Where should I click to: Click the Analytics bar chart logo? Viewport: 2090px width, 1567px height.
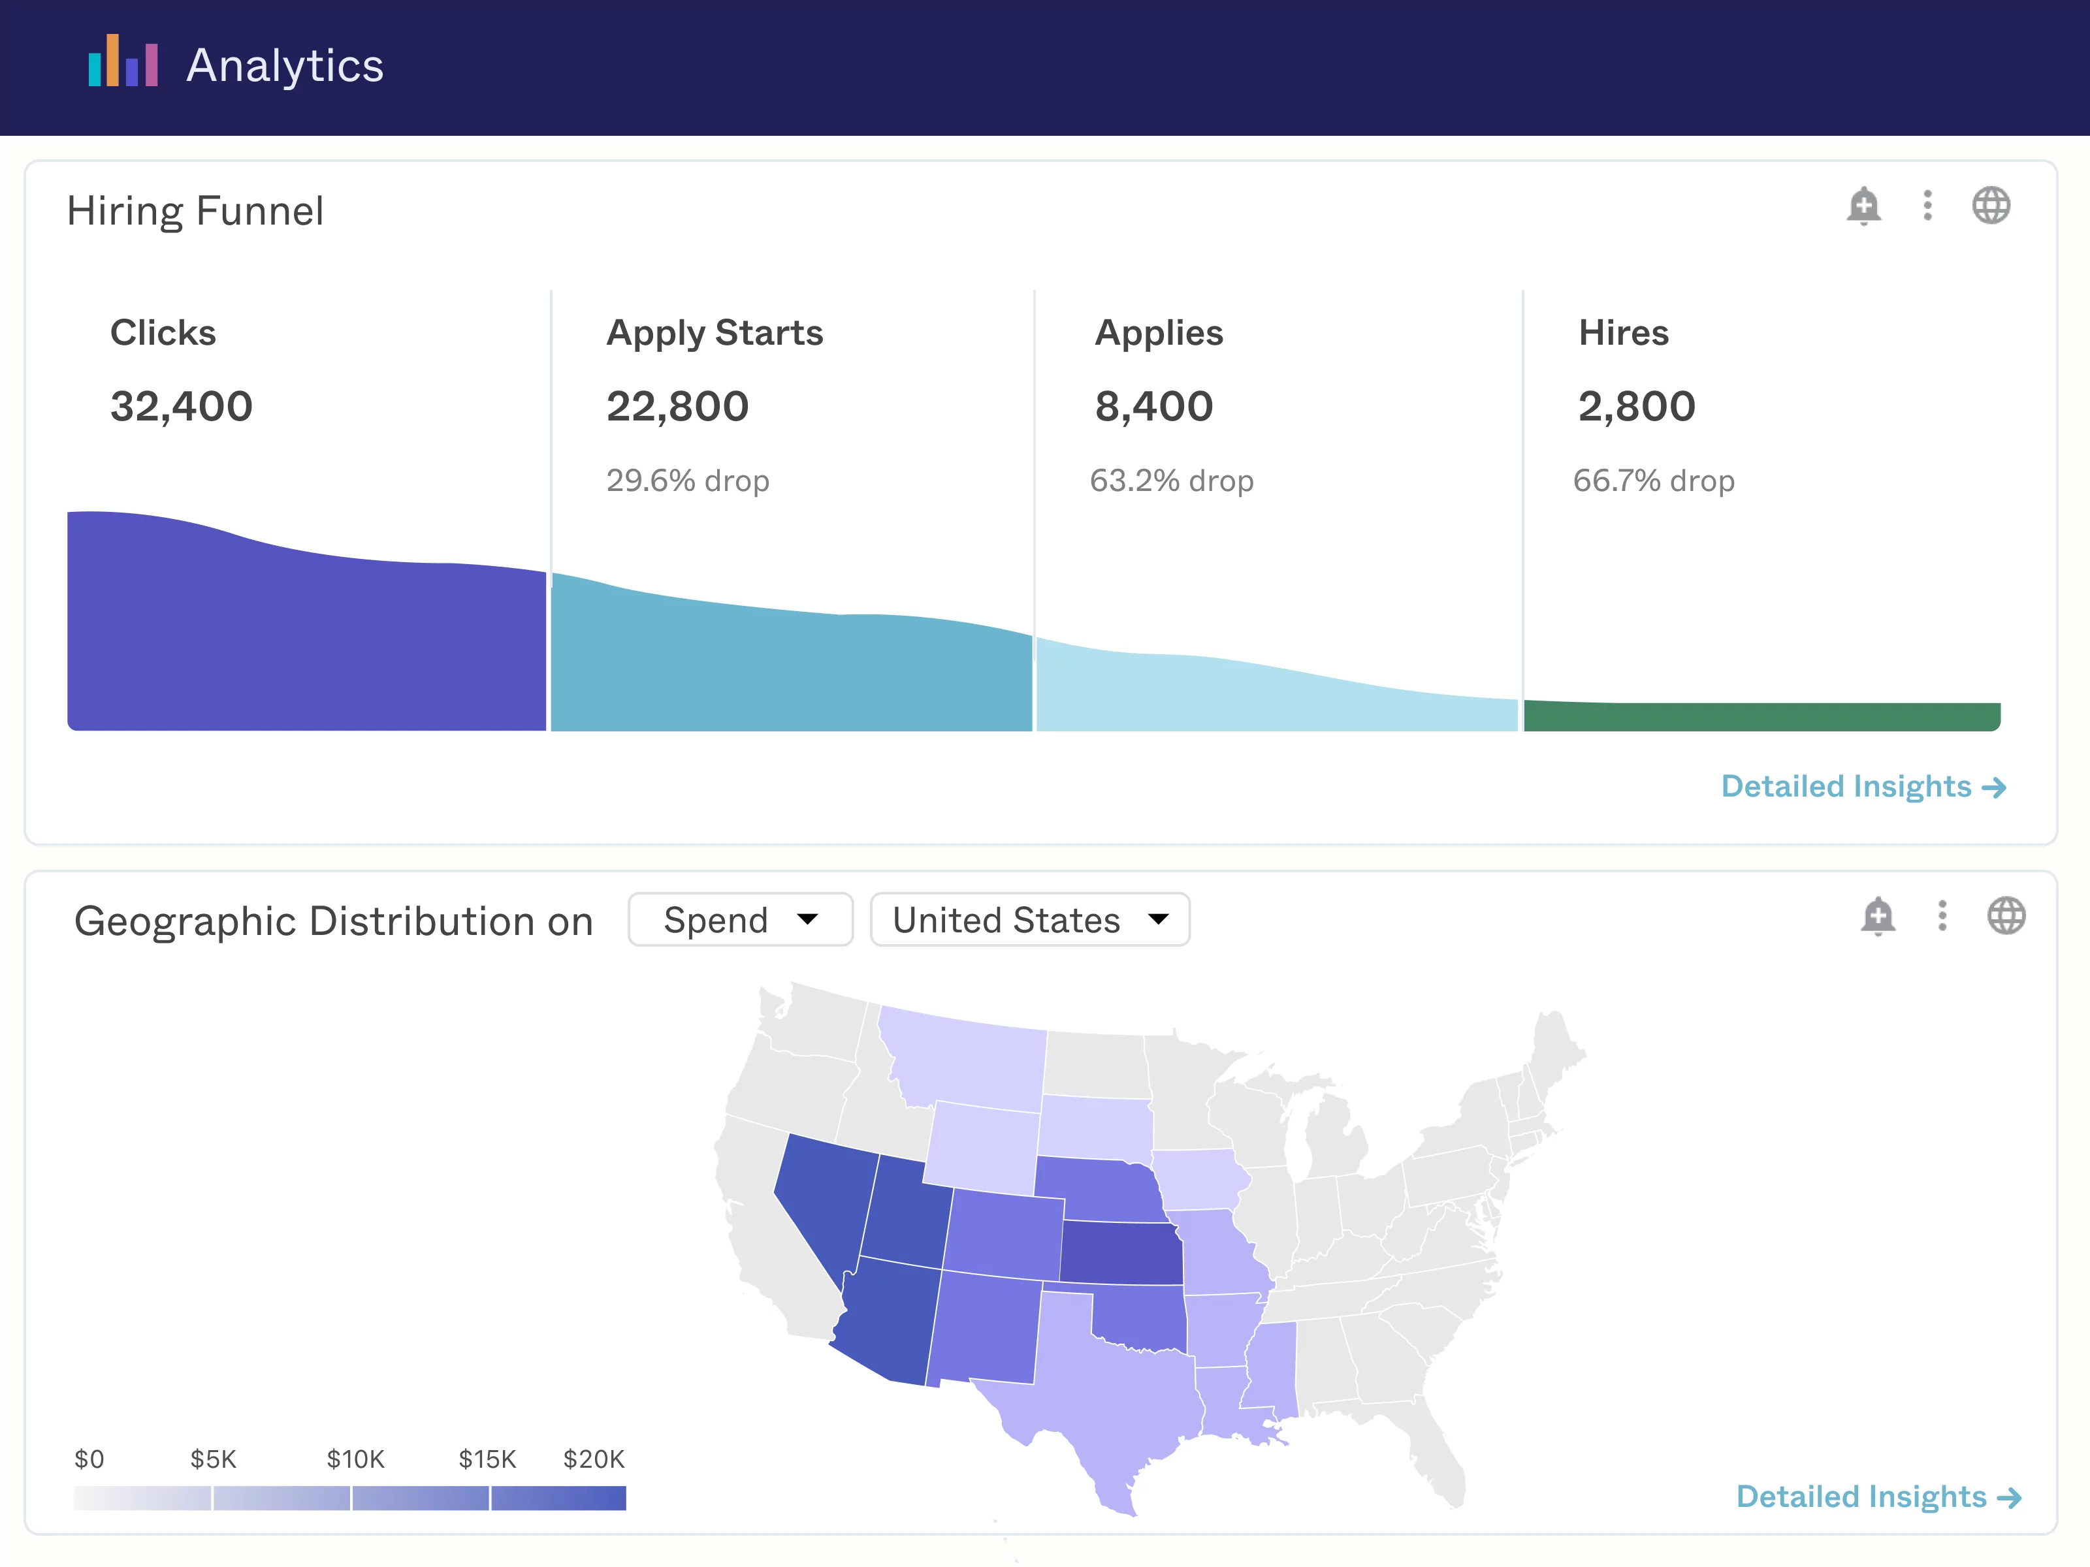click(x=123, y=62)
